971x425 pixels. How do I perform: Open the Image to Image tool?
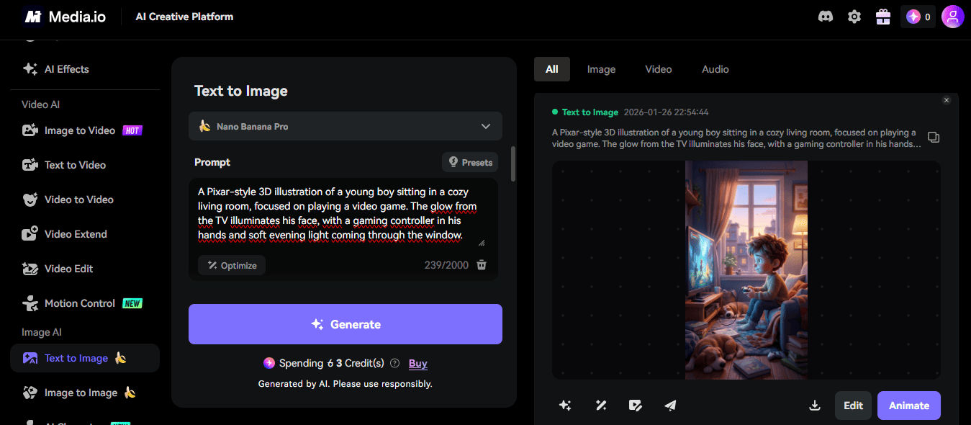[x=81, y=392]
